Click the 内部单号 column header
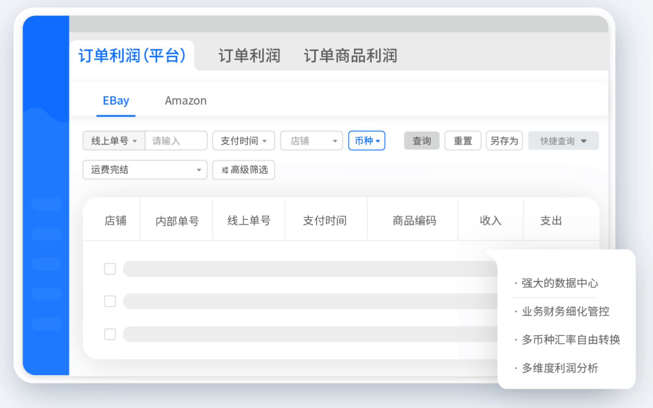This screenshot has width=653, height=408. point(177,221)
